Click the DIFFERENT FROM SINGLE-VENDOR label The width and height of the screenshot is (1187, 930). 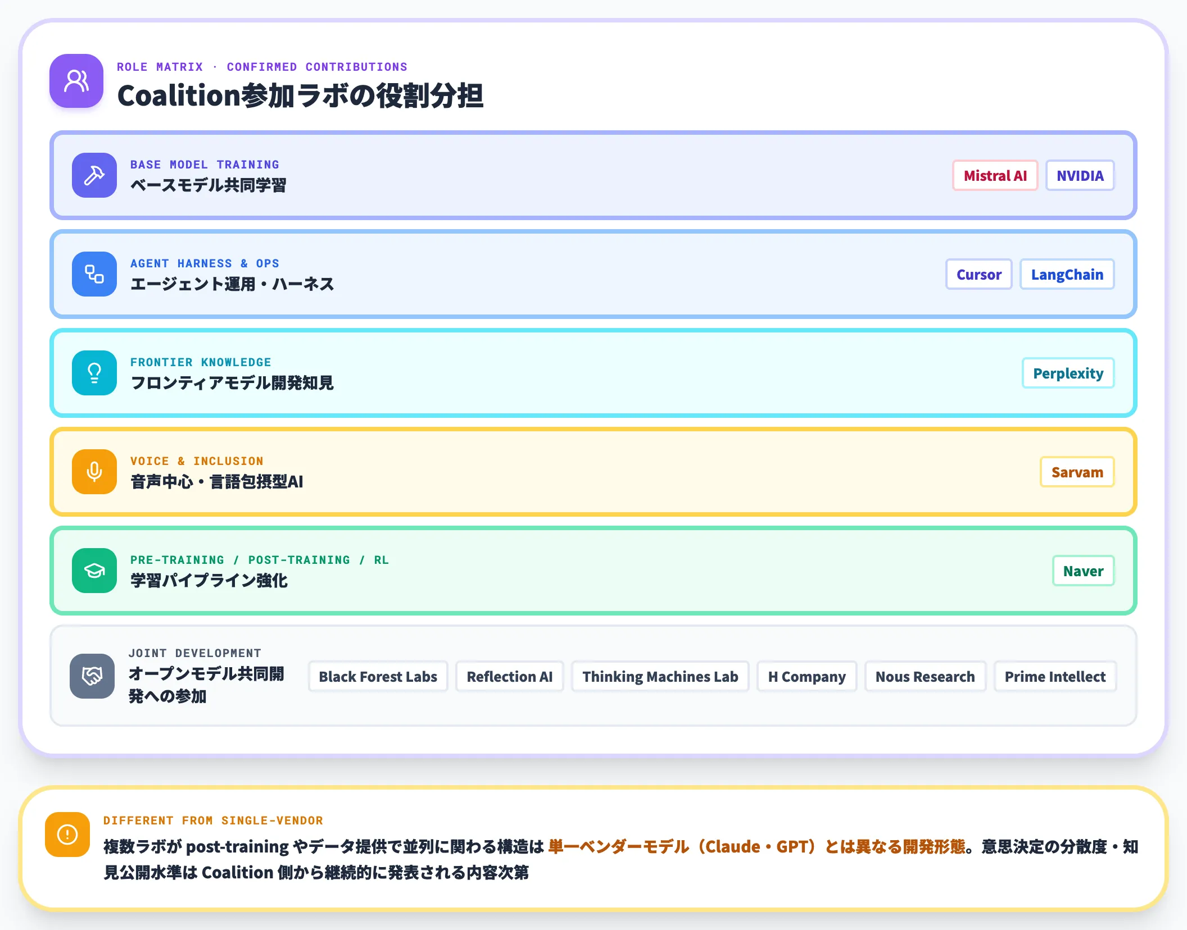coord(213,820)
